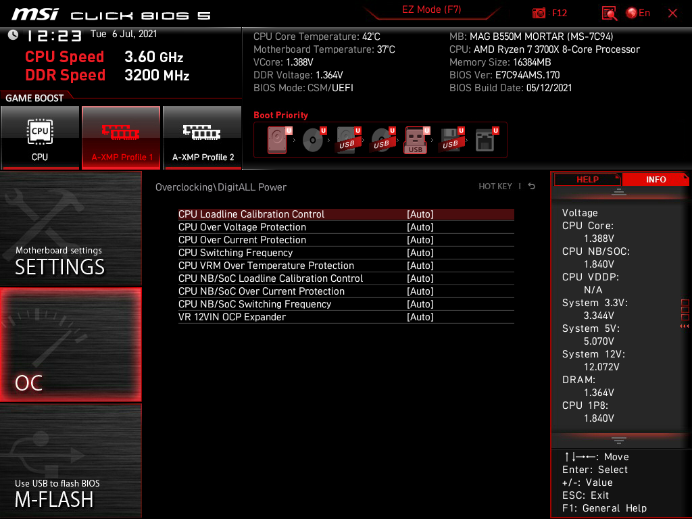Open CPU NB/SoC Over Current Protection option
This screenshot has width=692, height=519.
click(346, 291)
